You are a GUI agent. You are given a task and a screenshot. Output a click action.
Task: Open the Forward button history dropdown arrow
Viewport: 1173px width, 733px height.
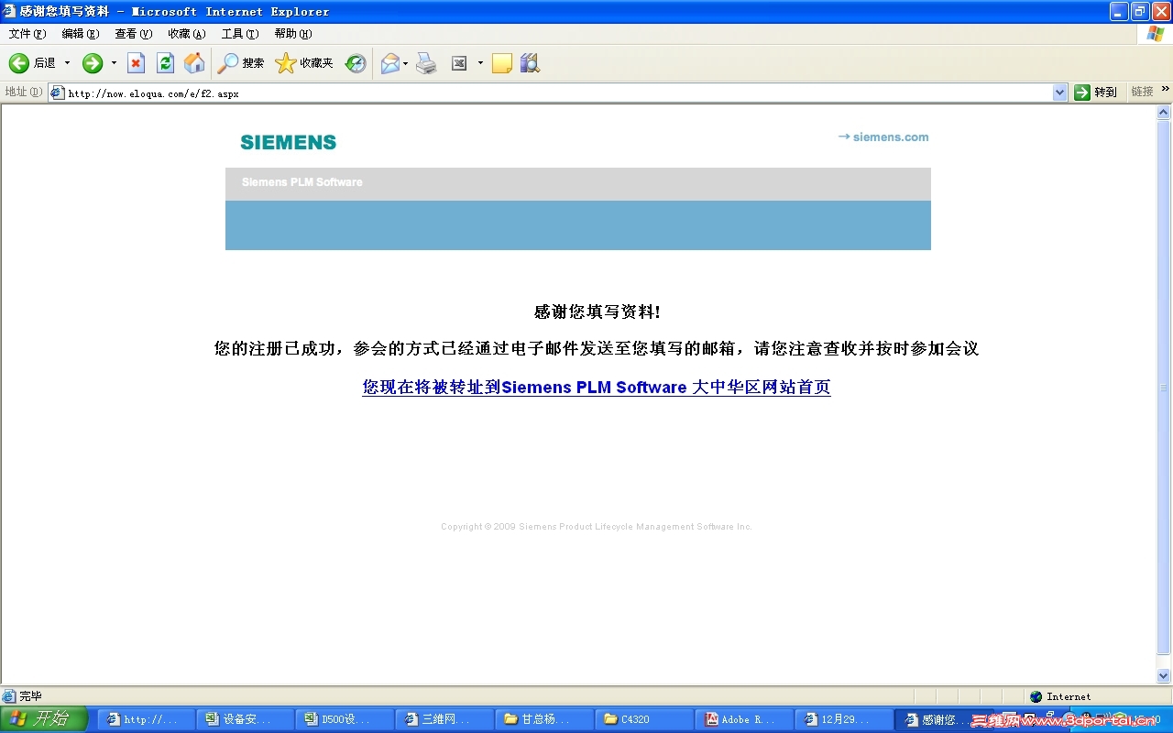click(115, 63)
